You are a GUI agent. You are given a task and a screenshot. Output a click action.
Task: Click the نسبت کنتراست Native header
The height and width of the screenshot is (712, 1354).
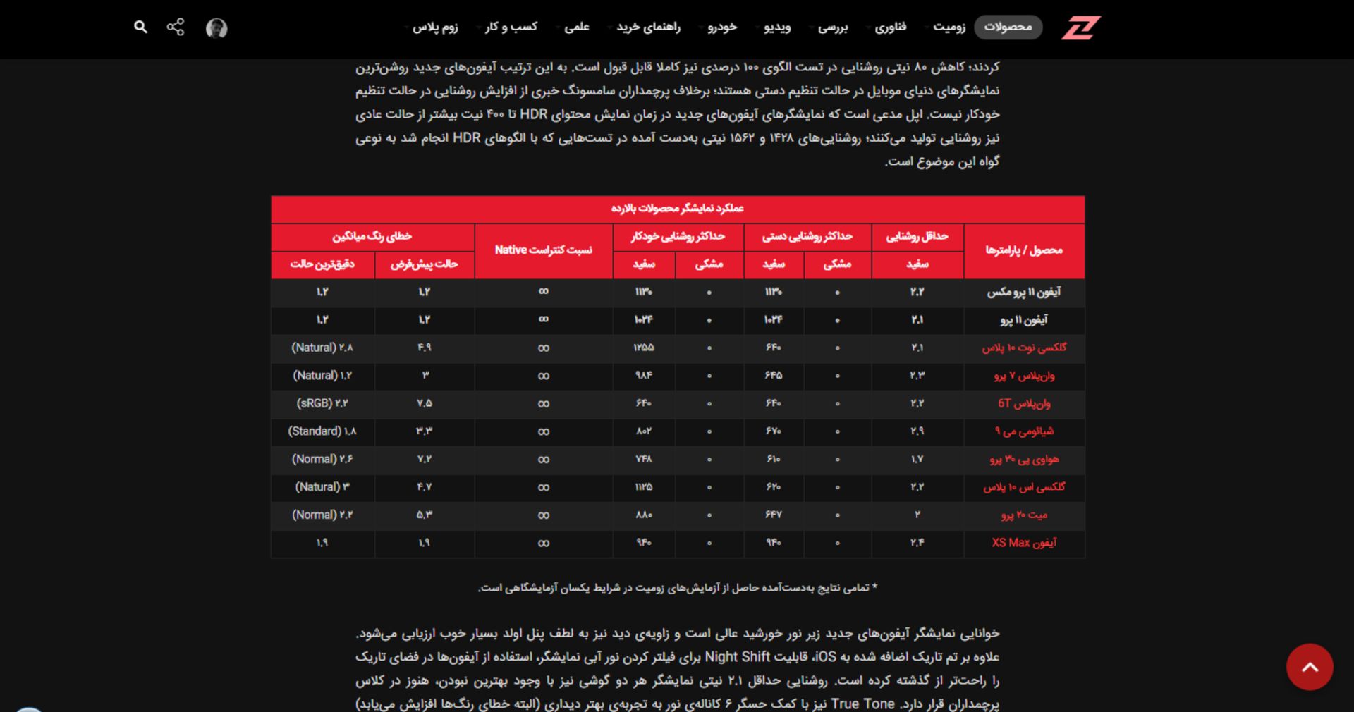(543, 250)
